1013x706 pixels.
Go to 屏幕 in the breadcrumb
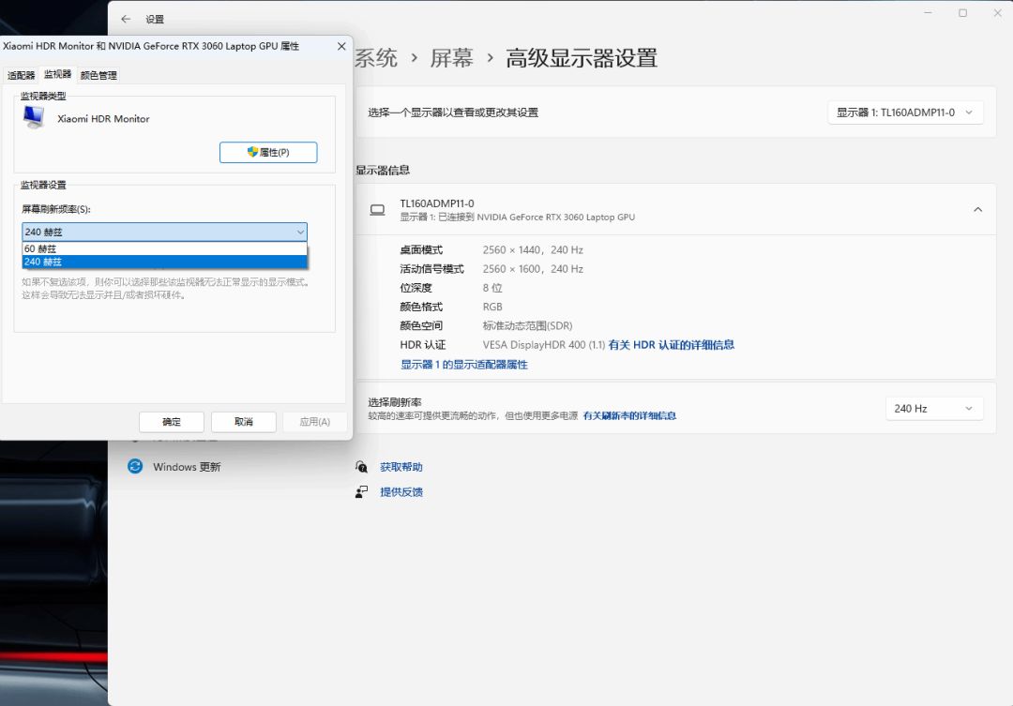click(x=451, y=58)
